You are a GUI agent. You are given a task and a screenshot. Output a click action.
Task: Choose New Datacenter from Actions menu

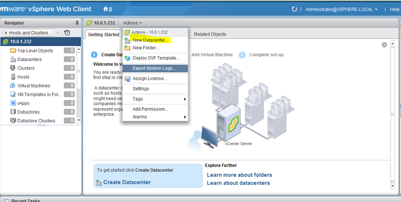(x=150, y=40)
